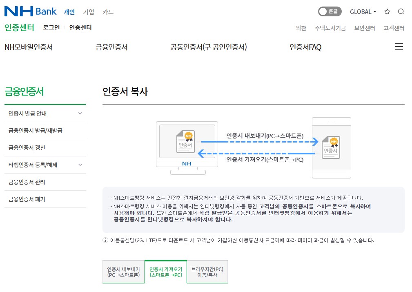Viewport: 412px width, 292px height.
Task: Click 인증서 가져오기(스마트폰→PC) diagram label
Action: point(265,160)
